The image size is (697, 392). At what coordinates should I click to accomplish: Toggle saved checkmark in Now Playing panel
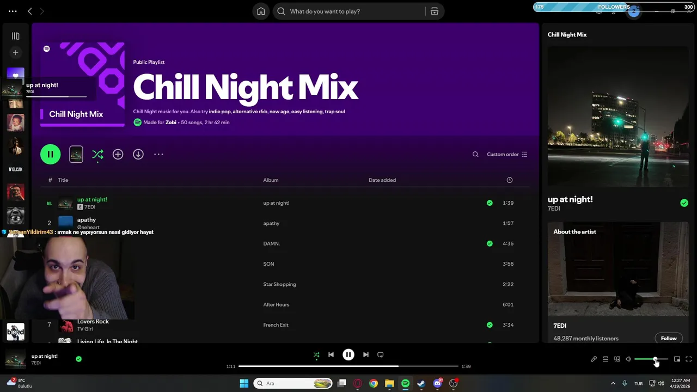(x=684, y=203)
